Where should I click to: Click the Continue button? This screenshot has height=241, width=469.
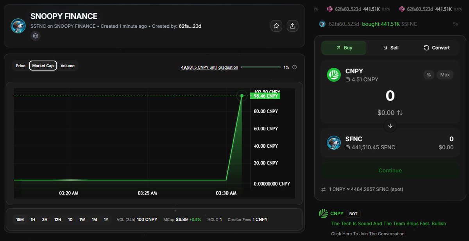click(x=390, y=170)
